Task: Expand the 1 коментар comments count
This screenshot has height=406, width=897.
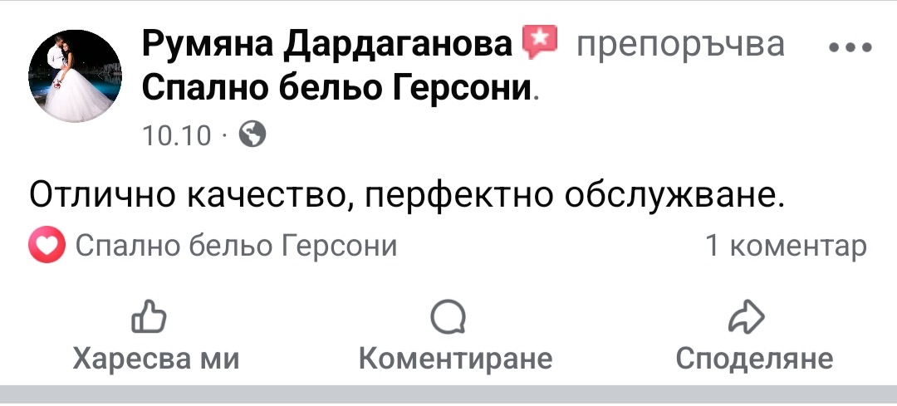Action: 785,246
